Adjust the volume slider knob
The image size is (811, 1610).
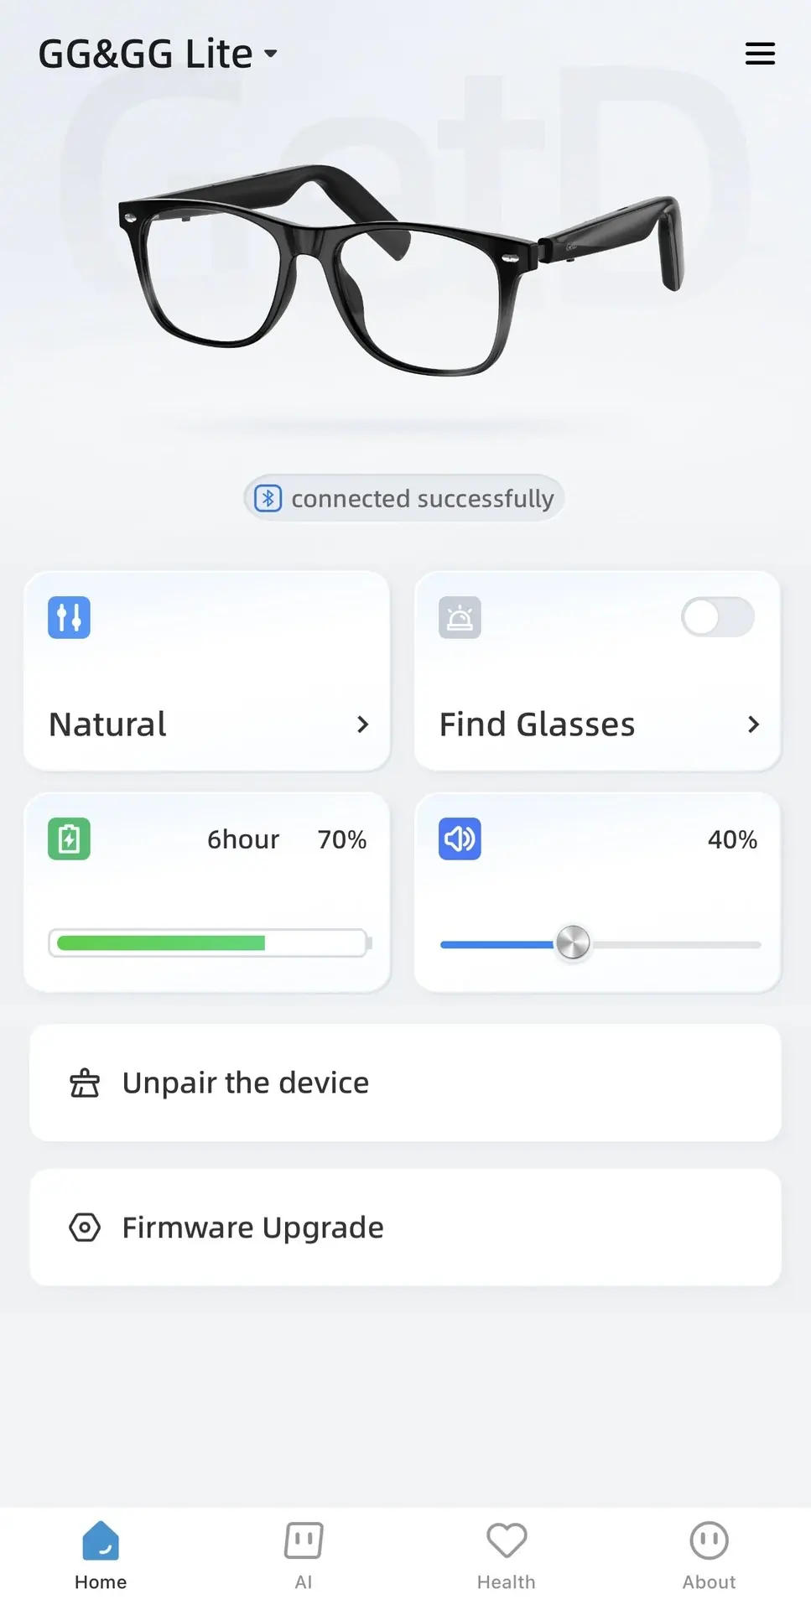click(573, 943)
